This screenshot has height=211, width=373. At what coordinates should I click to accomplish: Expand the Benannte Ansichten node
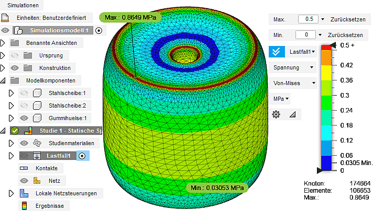coord(3,43)
